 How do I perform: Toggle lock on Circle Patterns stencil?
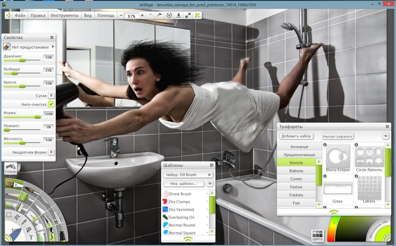pos(356,145)
